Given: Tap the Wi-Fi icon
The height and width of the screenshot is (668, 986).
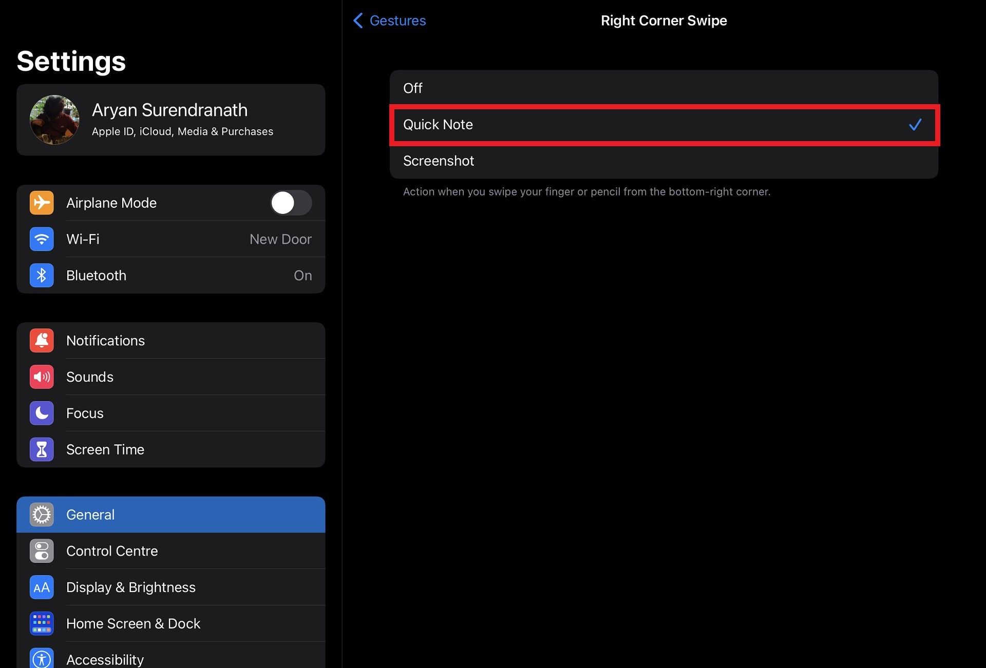Looking at the screenshot, I should coord(42,239).
